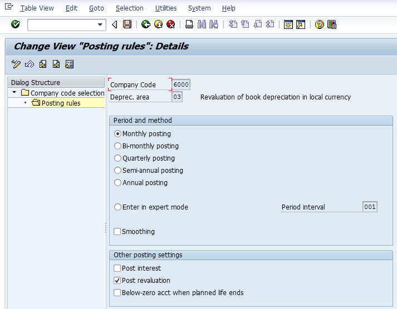397x309 pixels.
Task: Open the command field dropdown arrow
Action: point(100,24)
